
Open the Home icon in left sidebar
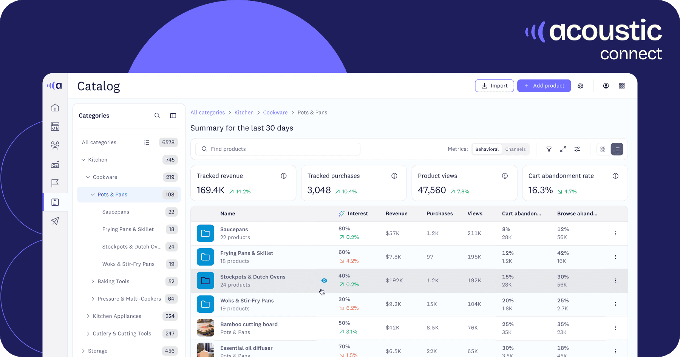(x=55, y=108)
